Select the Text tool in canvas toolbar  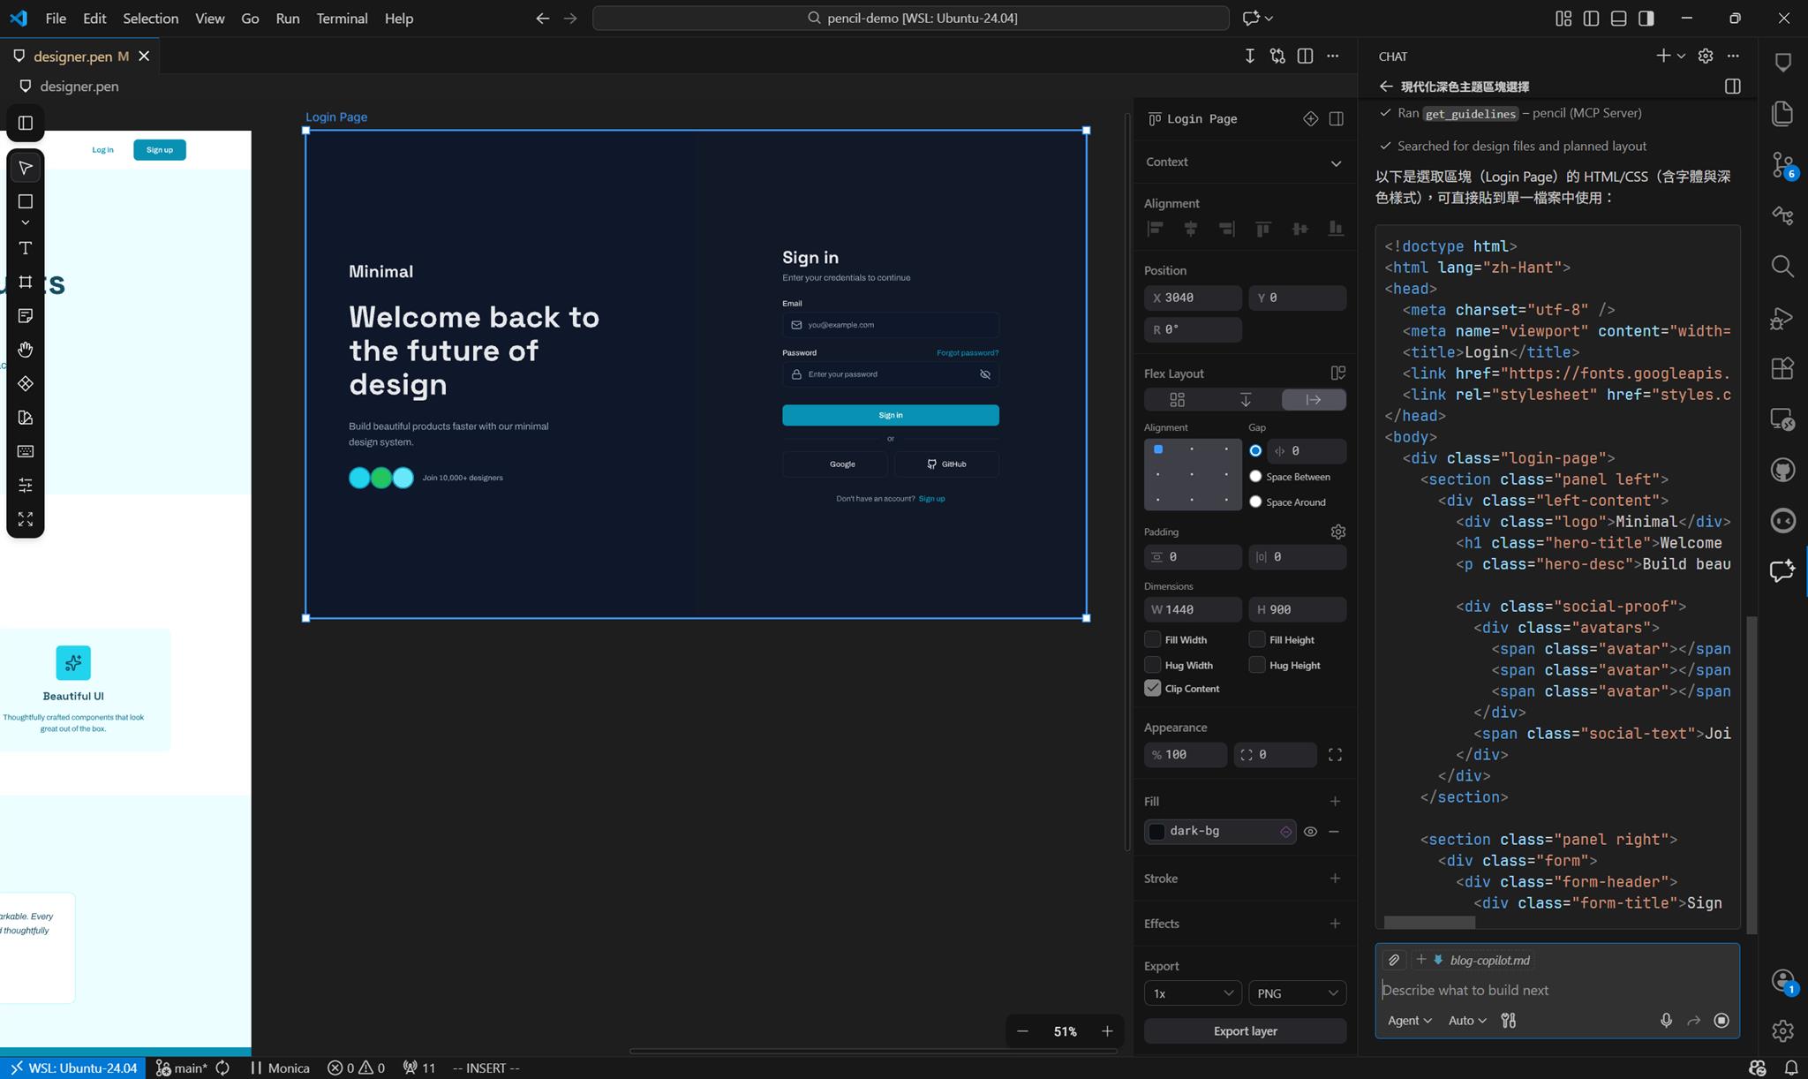[26, 248]
